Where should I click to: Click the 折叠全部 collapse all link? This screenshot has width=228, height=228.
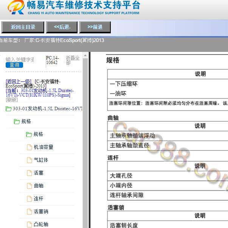tap(73, 60)
